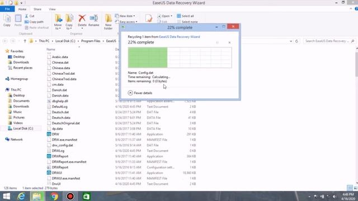Select the DRWReport application file
Viewport: 358px width, 201px height.
pyautogui.click(x=58, y=156)
